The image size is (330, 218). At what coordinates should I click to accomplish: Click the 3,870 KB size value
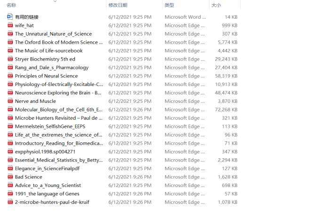(227, 101)
